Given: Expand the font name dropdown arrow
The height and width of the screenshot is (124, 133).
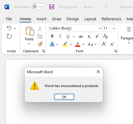Looking at the screenshot, I should coord(100,28).
